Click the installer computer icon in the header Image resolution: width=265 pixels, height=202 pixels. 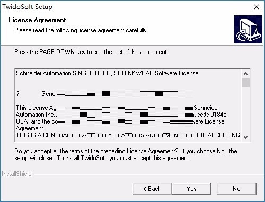coord(248,29)
